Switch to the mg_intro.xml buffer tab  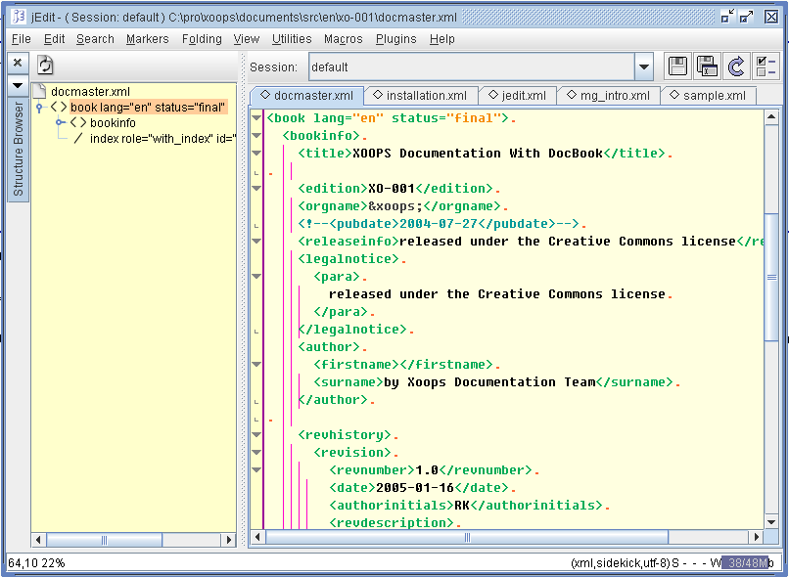608,95
